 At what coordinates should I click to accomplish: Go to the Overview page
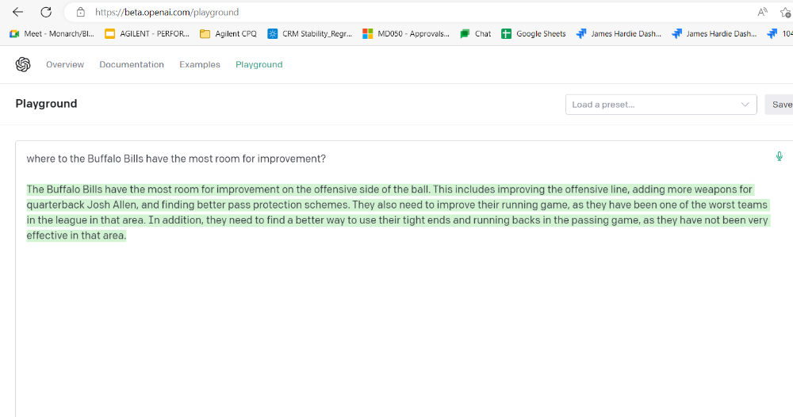pyautogui.click(x=65, y=65)
